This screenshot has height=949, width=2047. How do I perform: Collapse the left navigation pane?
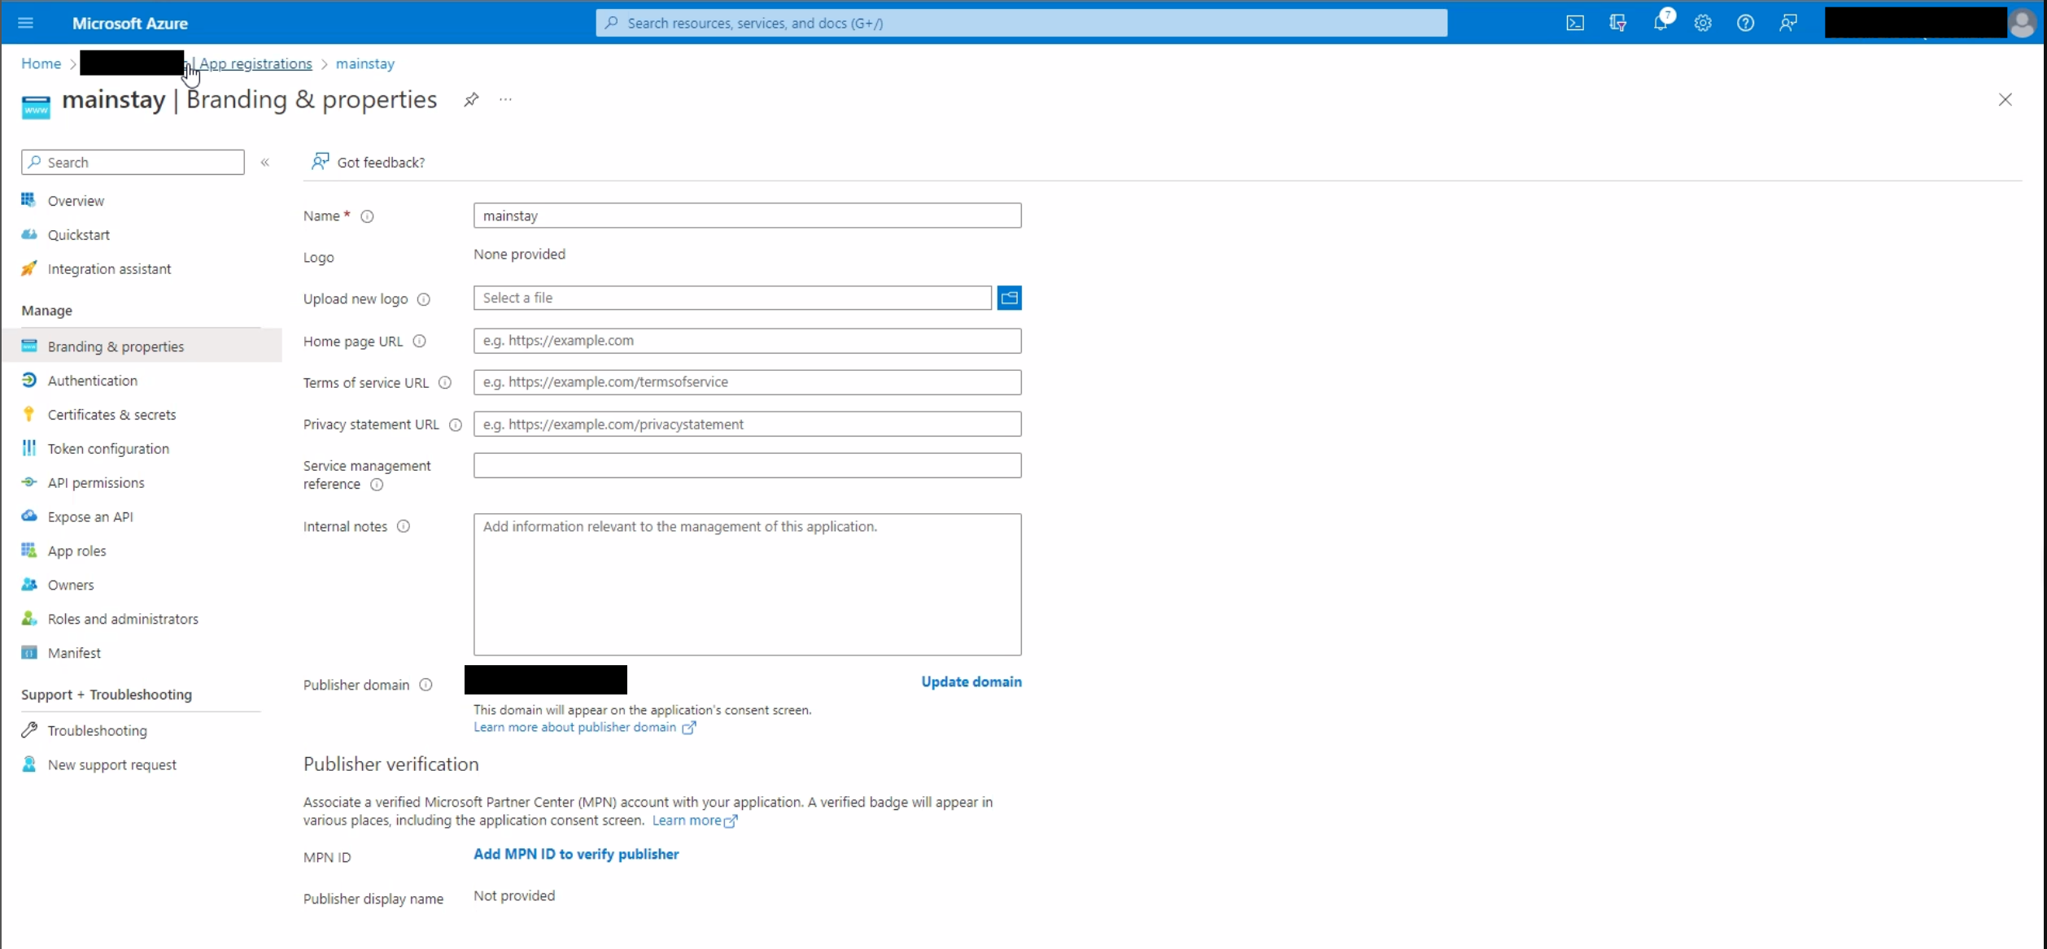tap(265, 163)
